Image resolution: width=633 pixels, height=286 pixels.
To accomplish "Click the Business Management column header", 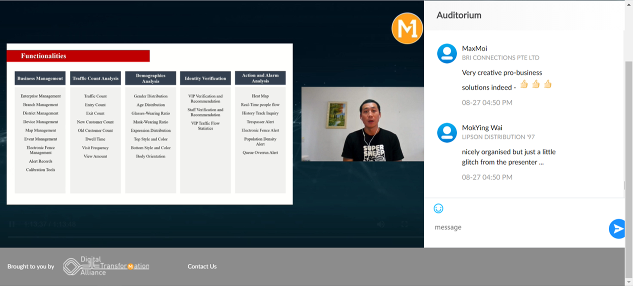I will (40, 78).
